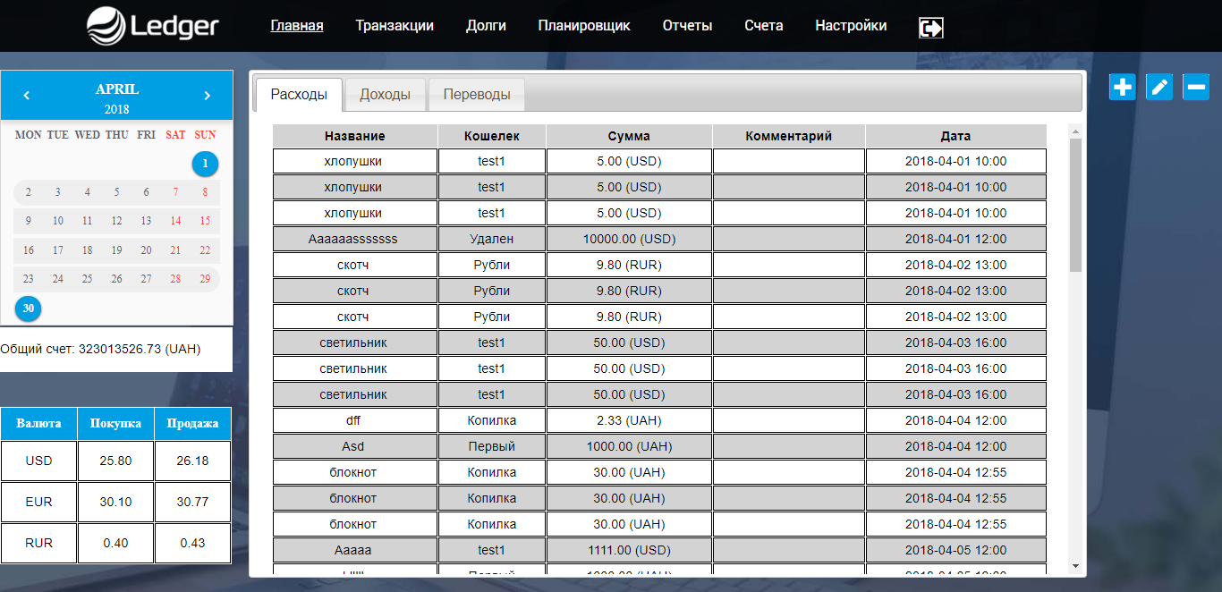Click the Дата column header
This screenshot has width=1222, height=592.
[955, 136]
